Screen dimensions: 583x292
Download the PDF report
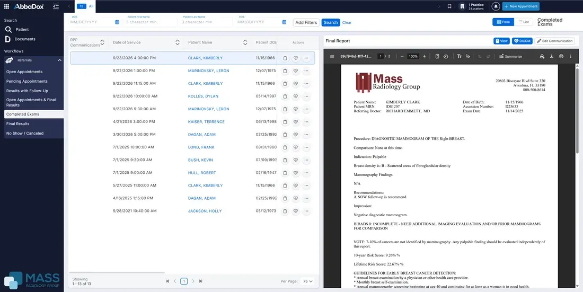(x=551, y=56)
